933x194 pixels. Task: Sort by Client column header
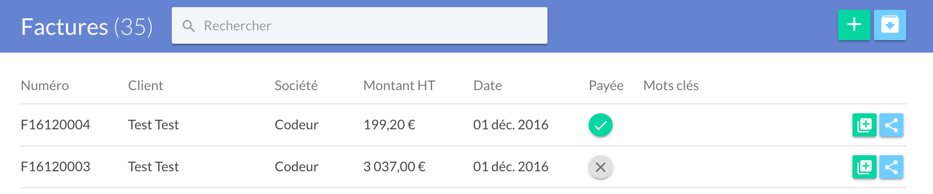pyautogui.click(x=145, y=85)
